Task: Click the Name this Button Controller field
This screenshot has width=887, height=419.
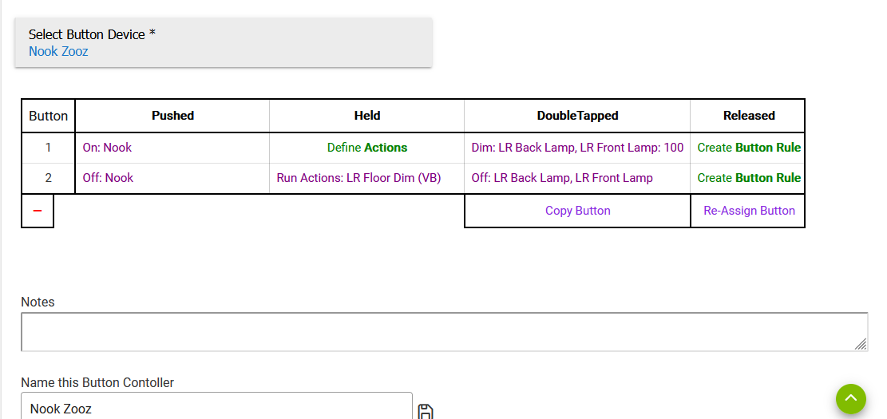Action: point(216,407)
